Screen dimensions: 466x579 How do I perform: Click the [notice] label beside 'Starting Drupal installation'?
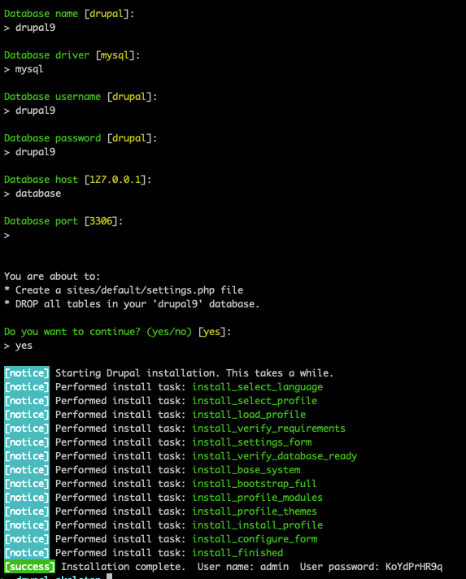(x=27, y=373)
